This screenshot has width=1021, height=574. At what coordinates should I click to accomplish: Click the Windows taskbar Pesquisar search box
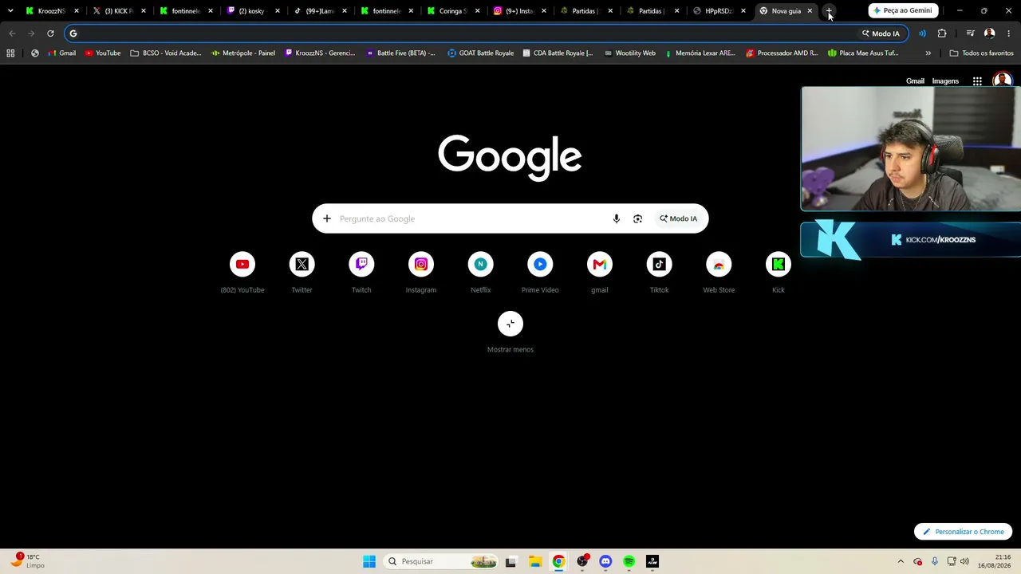pyautogui.click(x=440, y=561)
